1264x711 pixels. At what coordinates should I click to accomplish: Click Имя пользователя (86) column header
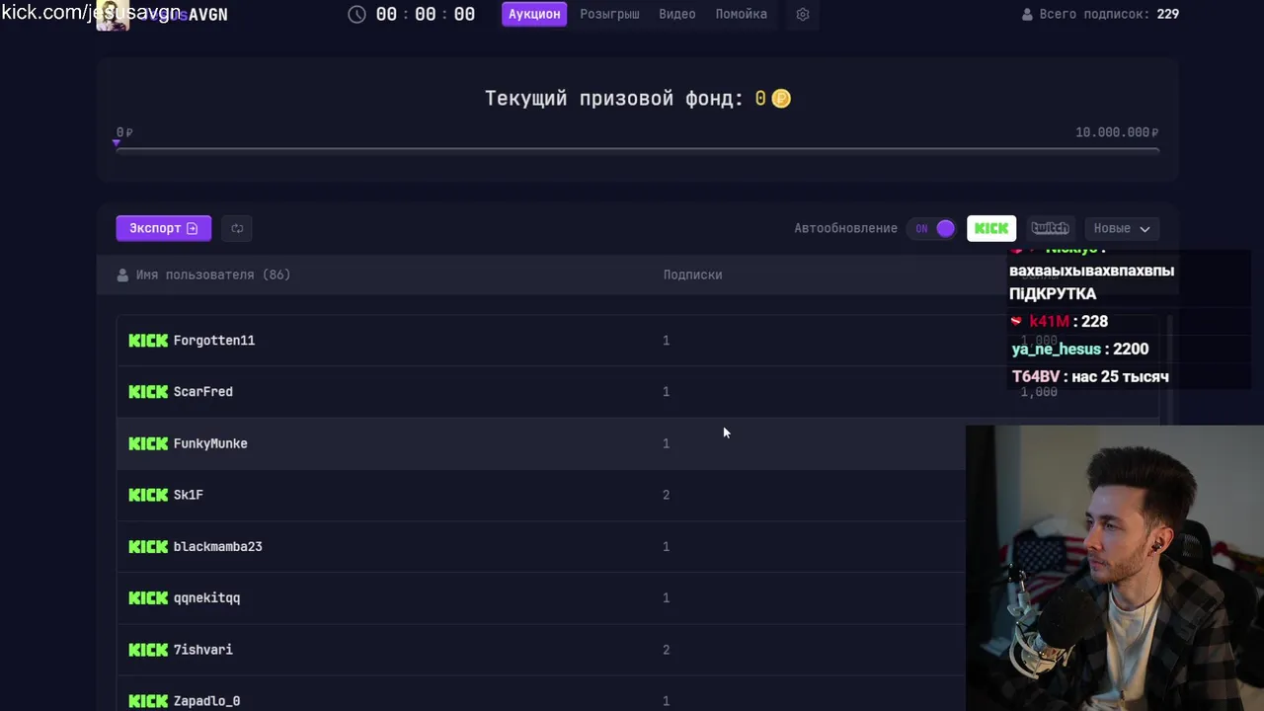[x=213, y=275]
